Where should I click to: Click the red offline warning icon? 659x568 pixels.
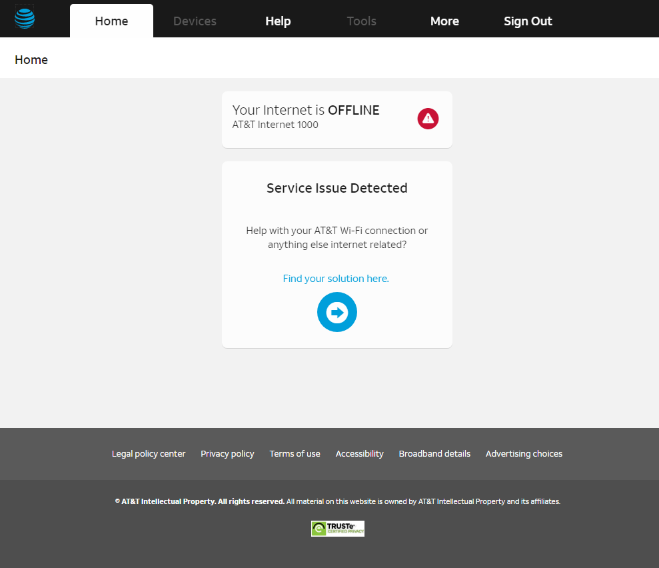(x=428, y=119)
